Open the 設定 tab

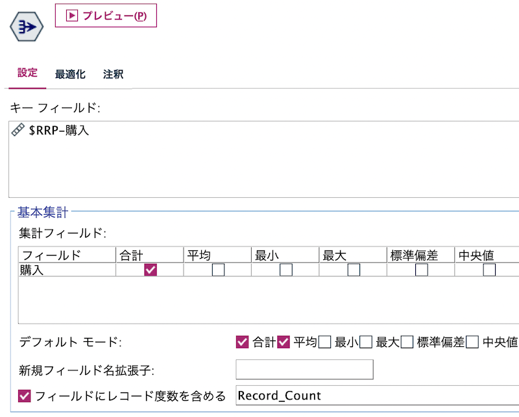point(27,73)
